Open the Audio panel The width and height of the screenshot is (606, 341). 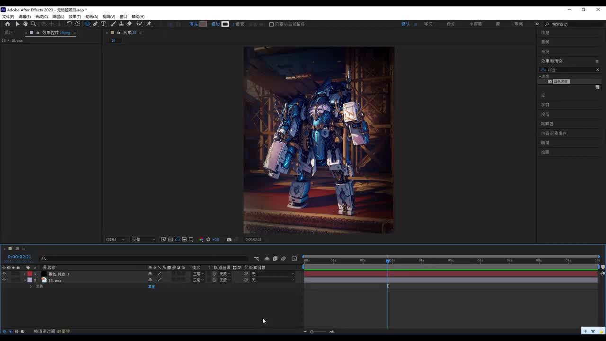tap(545, 42)
